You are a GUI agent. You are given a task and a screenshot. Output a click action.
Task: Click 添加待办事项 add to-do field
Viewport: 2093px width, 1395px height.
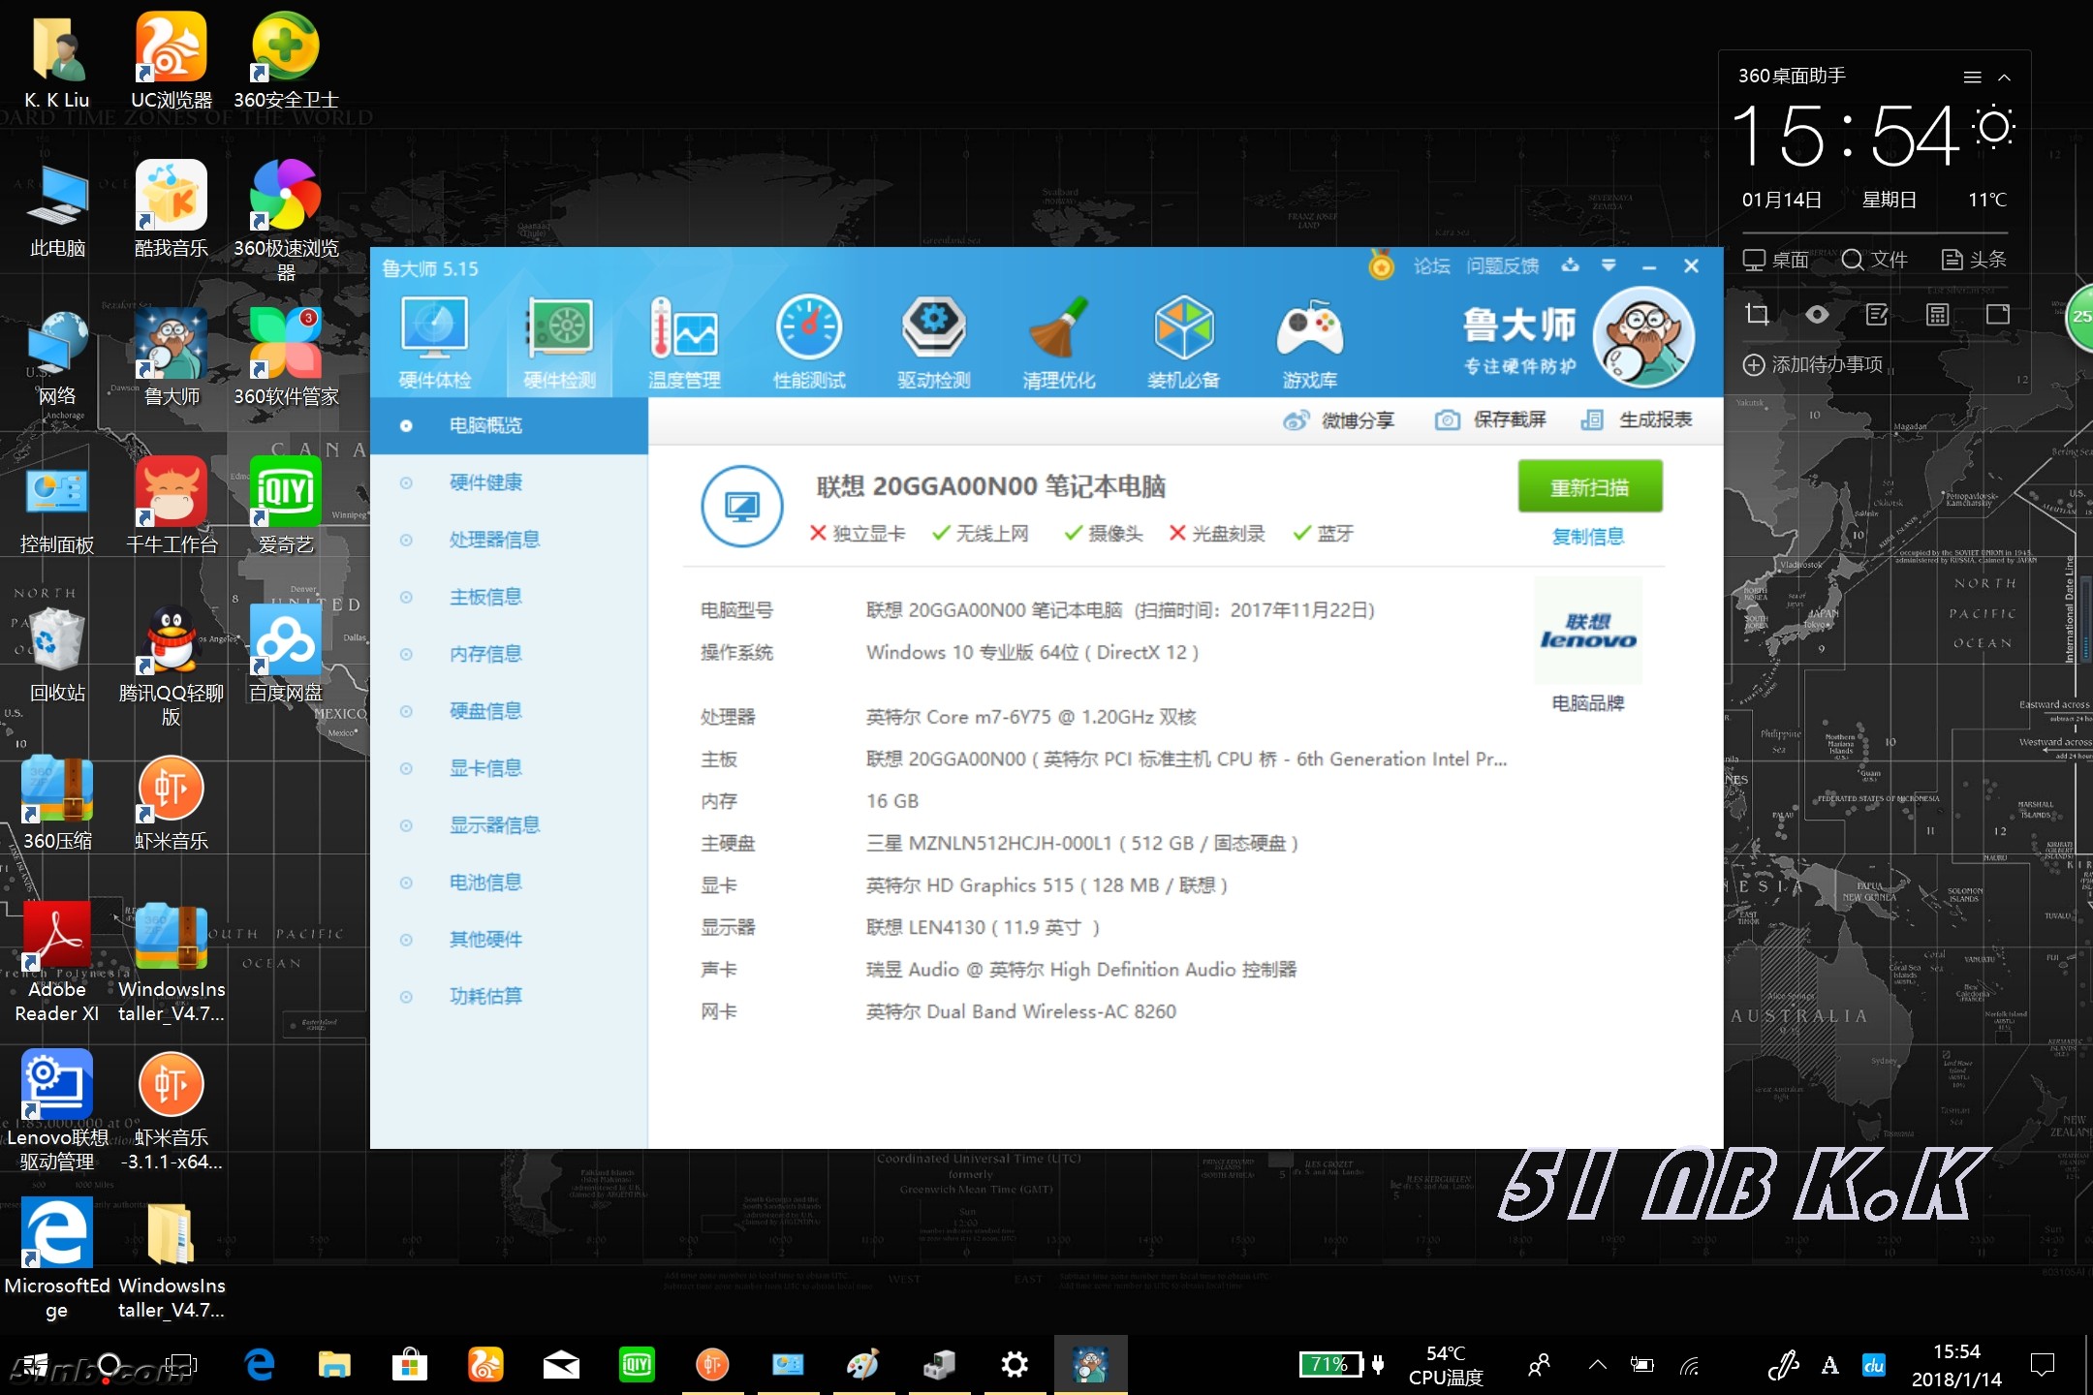pyautogui.click(x=1827, y=364)
